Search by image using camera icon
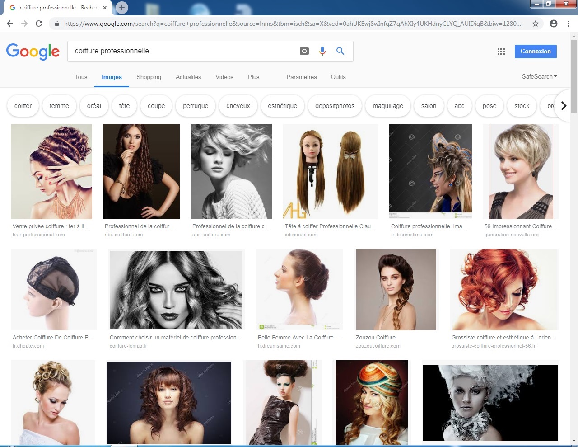 pos(304,51)
